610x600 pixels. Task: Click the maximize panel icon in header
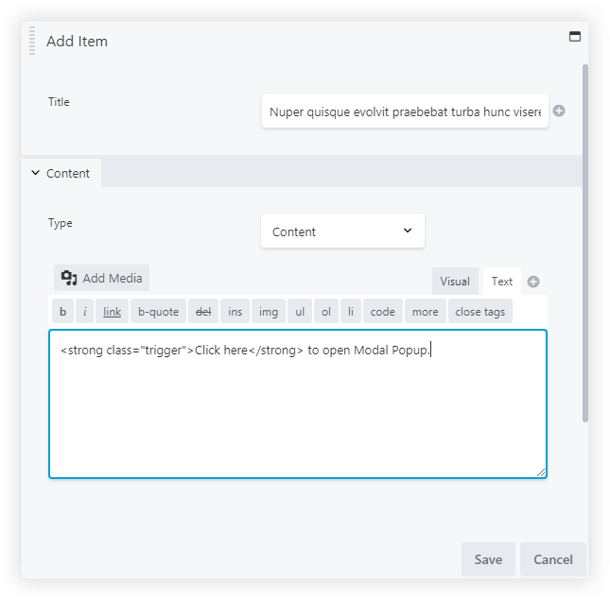573,37
